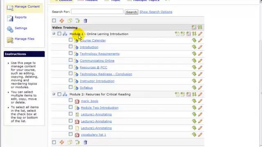Click the trash delete icon in bottom toolbar
Viewport: 262px width, 147px height.
(86, 142)
